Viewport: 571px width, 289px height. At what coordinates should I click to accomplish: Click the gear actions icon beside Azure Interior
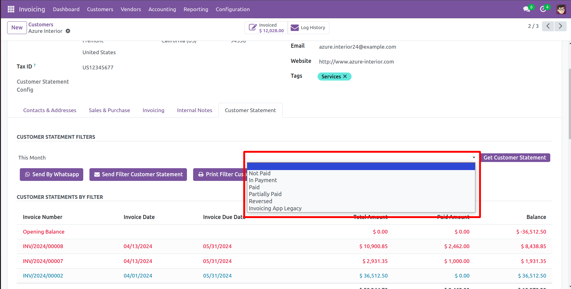(x=68, y=31)
